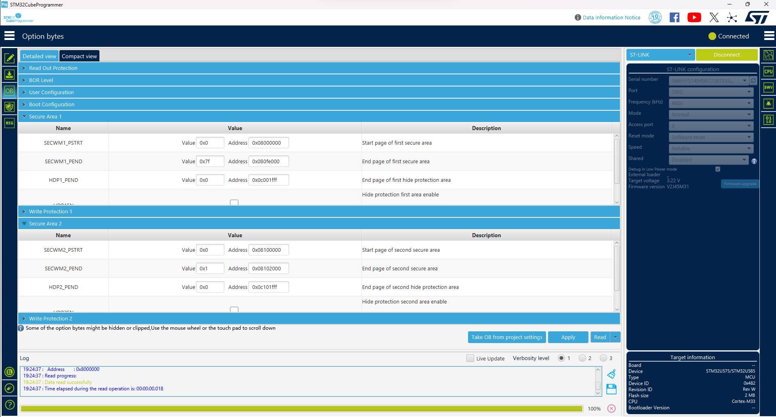Open the fault analyzer bug icon
Viewport: 776px width, 417px height.
(x=768, y=103)
